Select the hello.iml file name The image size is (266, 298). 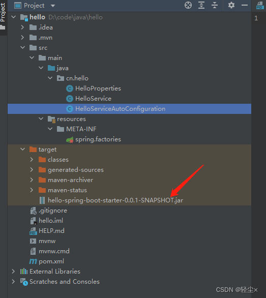51,221
